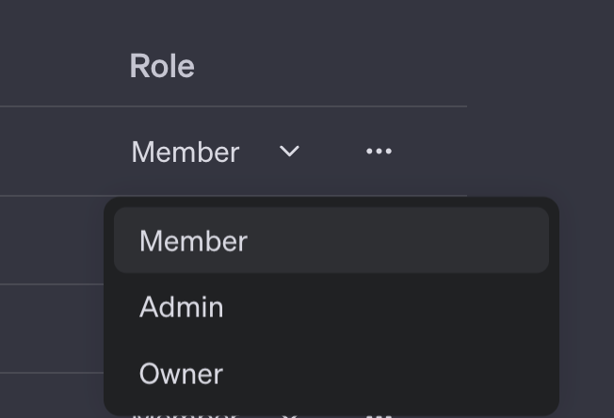Click the Role column header

pos(162,66)
